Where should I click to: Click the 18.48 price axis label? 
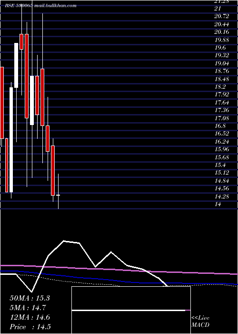[221, 79]
